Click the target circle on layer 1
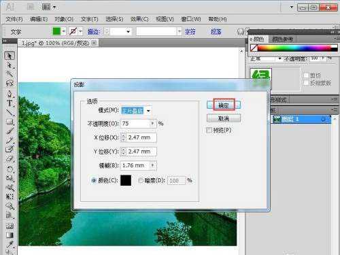 [324, 119]
